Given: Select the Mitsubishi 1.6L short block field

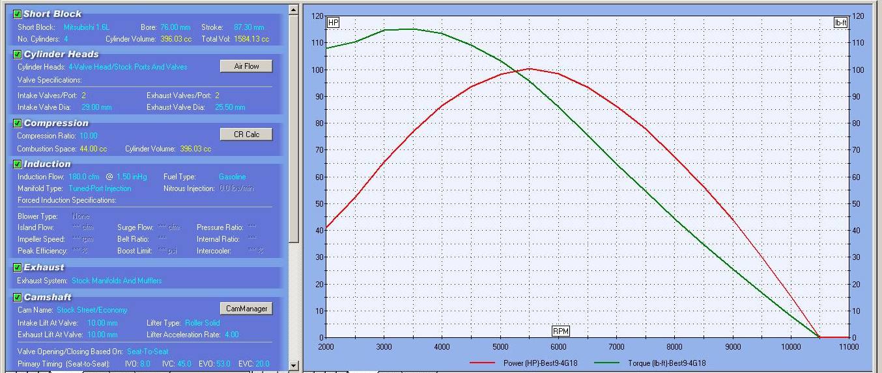Looking at the screenshot, I should (87, 27).
